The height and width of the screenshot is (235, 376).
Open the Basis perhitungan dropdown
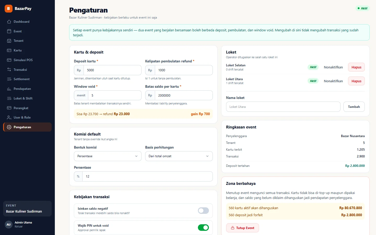(x=179, y=156)
